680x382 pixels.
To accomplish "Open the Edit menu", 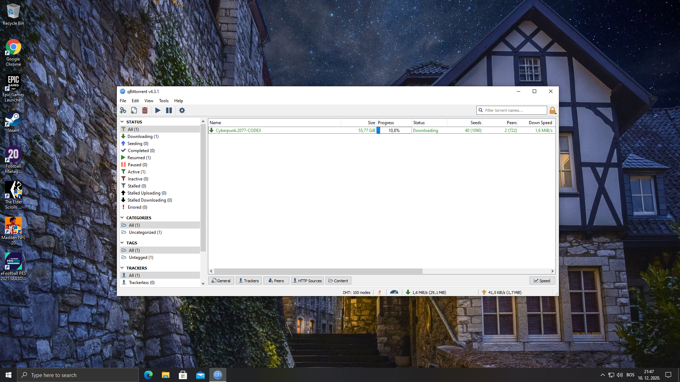I will [x=135, y=101].
